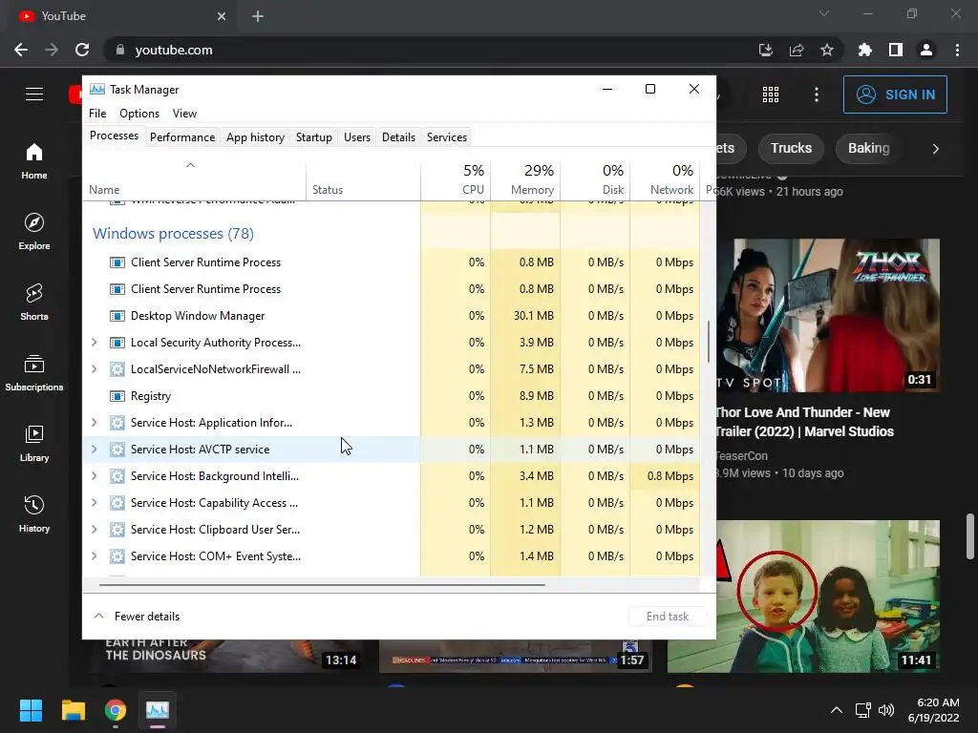The height and width of the screenshot is (733, 978).
Task: Sort by Memory column header
Action: (x=526, y=179)
